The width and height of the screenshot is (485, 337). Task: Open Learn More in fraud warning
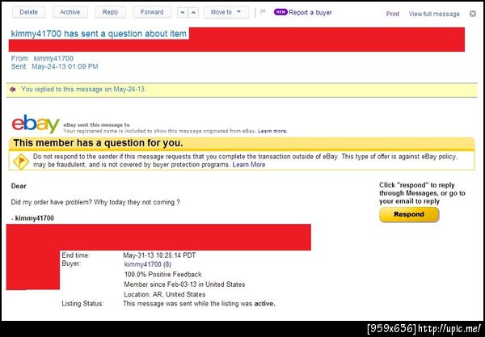(249, 165)
